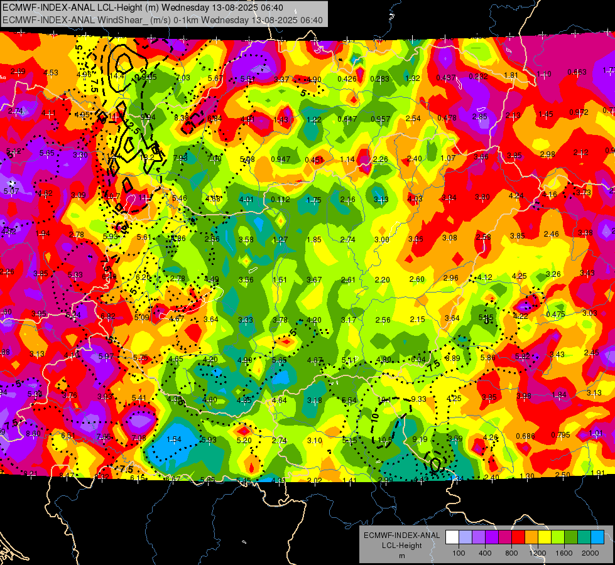Click the legend tick label 800
The image size is (615, 565).
pyautogui.click(x=511, y=553)
